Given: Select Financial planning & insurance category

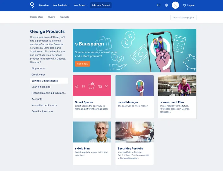Looking at the screenshot, I should coord(49,93).
